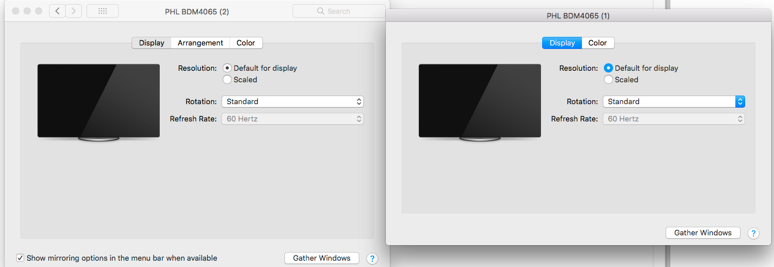Switch to Display tab in window (1)

[562, 43]
